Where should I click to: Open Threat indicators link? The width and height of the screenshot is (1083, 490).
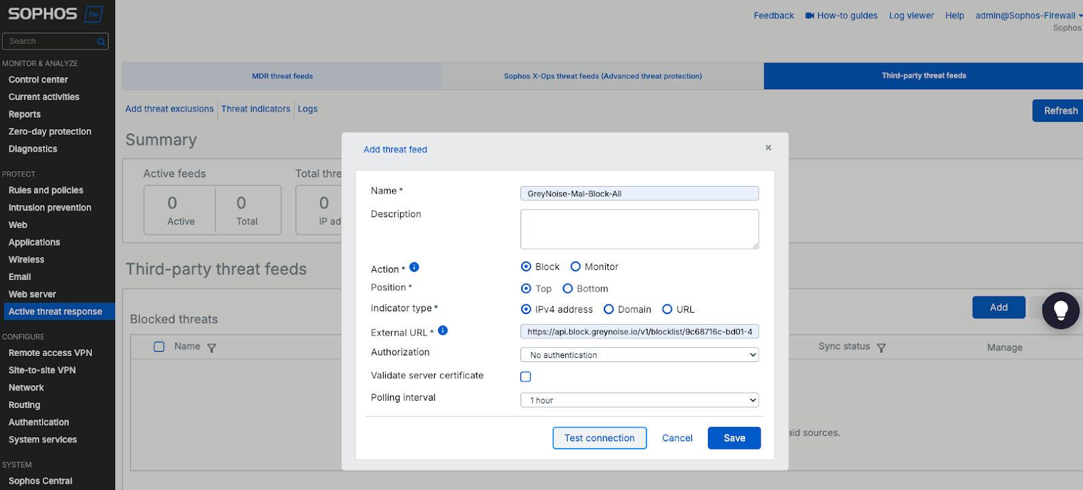pyautogui.click(x=256, y=109)
